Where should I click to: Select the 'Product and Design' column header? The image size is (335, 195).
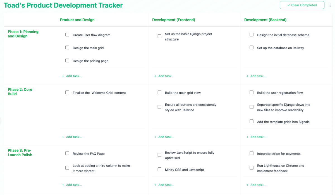pos(77,20)
